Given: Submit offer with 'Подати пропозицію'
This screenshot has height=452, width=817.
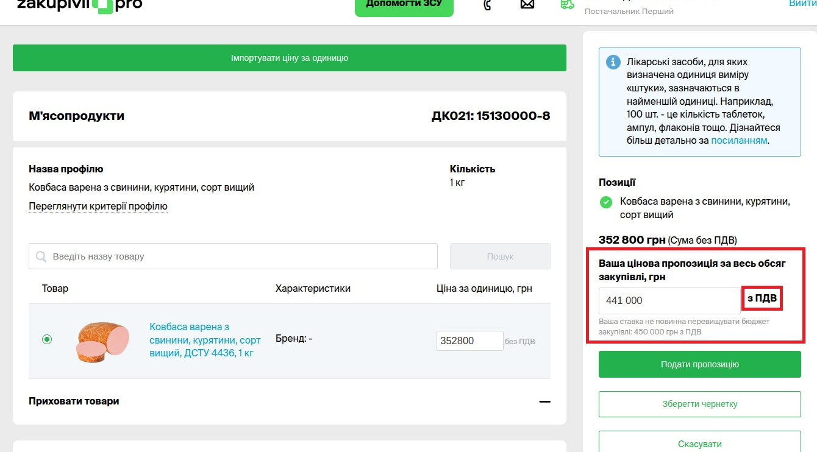Looking at the screenshot, I should [699, 364].
